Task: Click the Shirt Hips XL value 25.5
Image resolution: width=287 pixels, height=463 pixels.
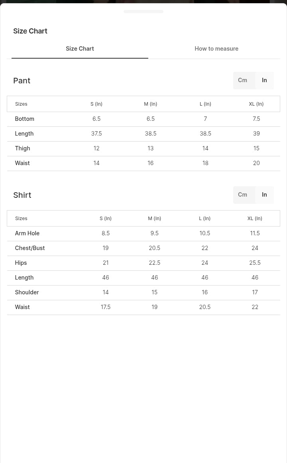Action: click(x=255, y=263)
